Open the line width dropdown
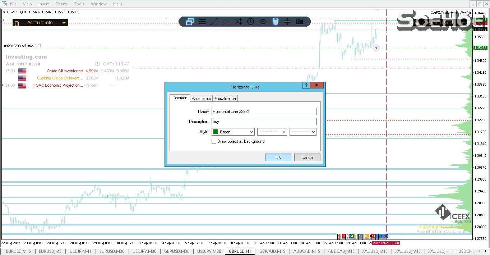This screenshot has height=255, width=490. click(303, 132)
